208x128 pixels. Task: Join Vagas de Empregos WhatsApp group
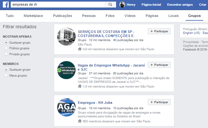click(159, 65)
